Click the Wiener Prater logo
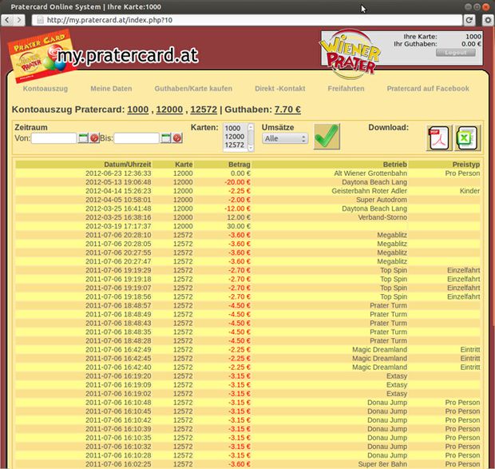This screenshot has height=469, width=495. point(350,54)
